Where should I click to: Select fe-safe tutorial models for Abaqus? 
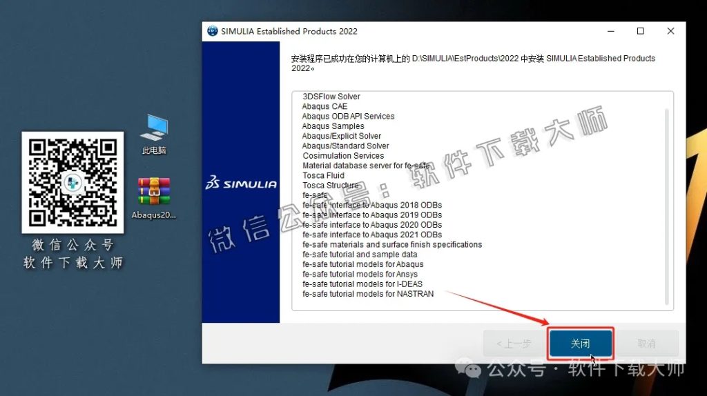pos(363,264)
